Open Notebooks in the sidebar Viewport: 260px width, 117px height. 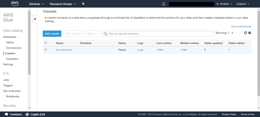point(13,96)
